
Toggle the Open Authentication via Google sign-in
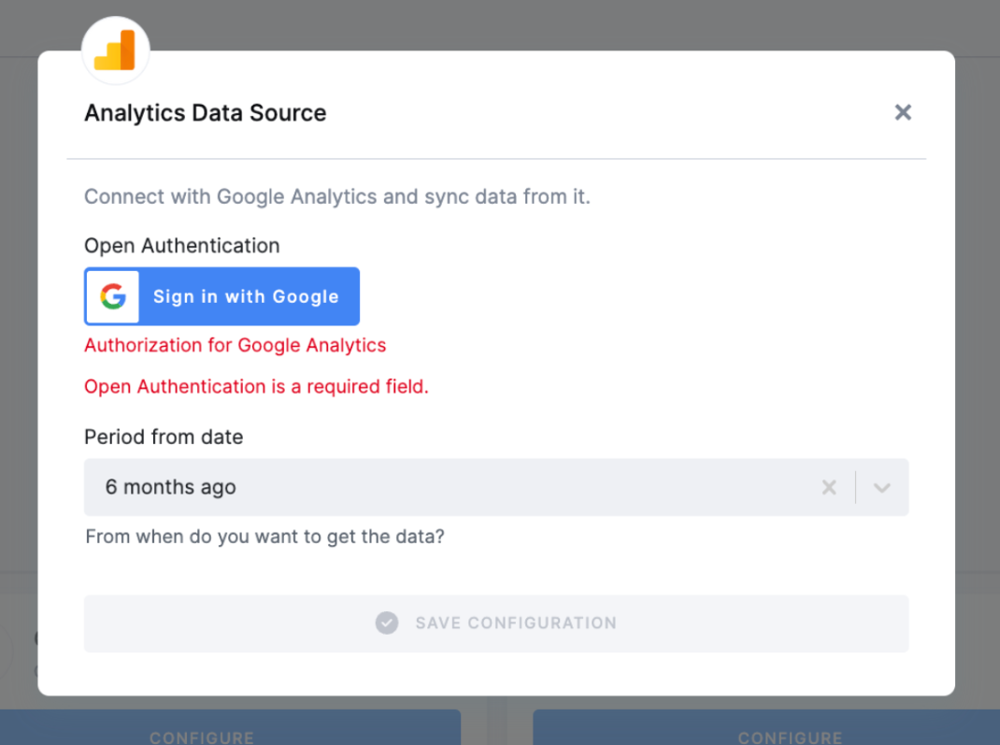(221, 296)
